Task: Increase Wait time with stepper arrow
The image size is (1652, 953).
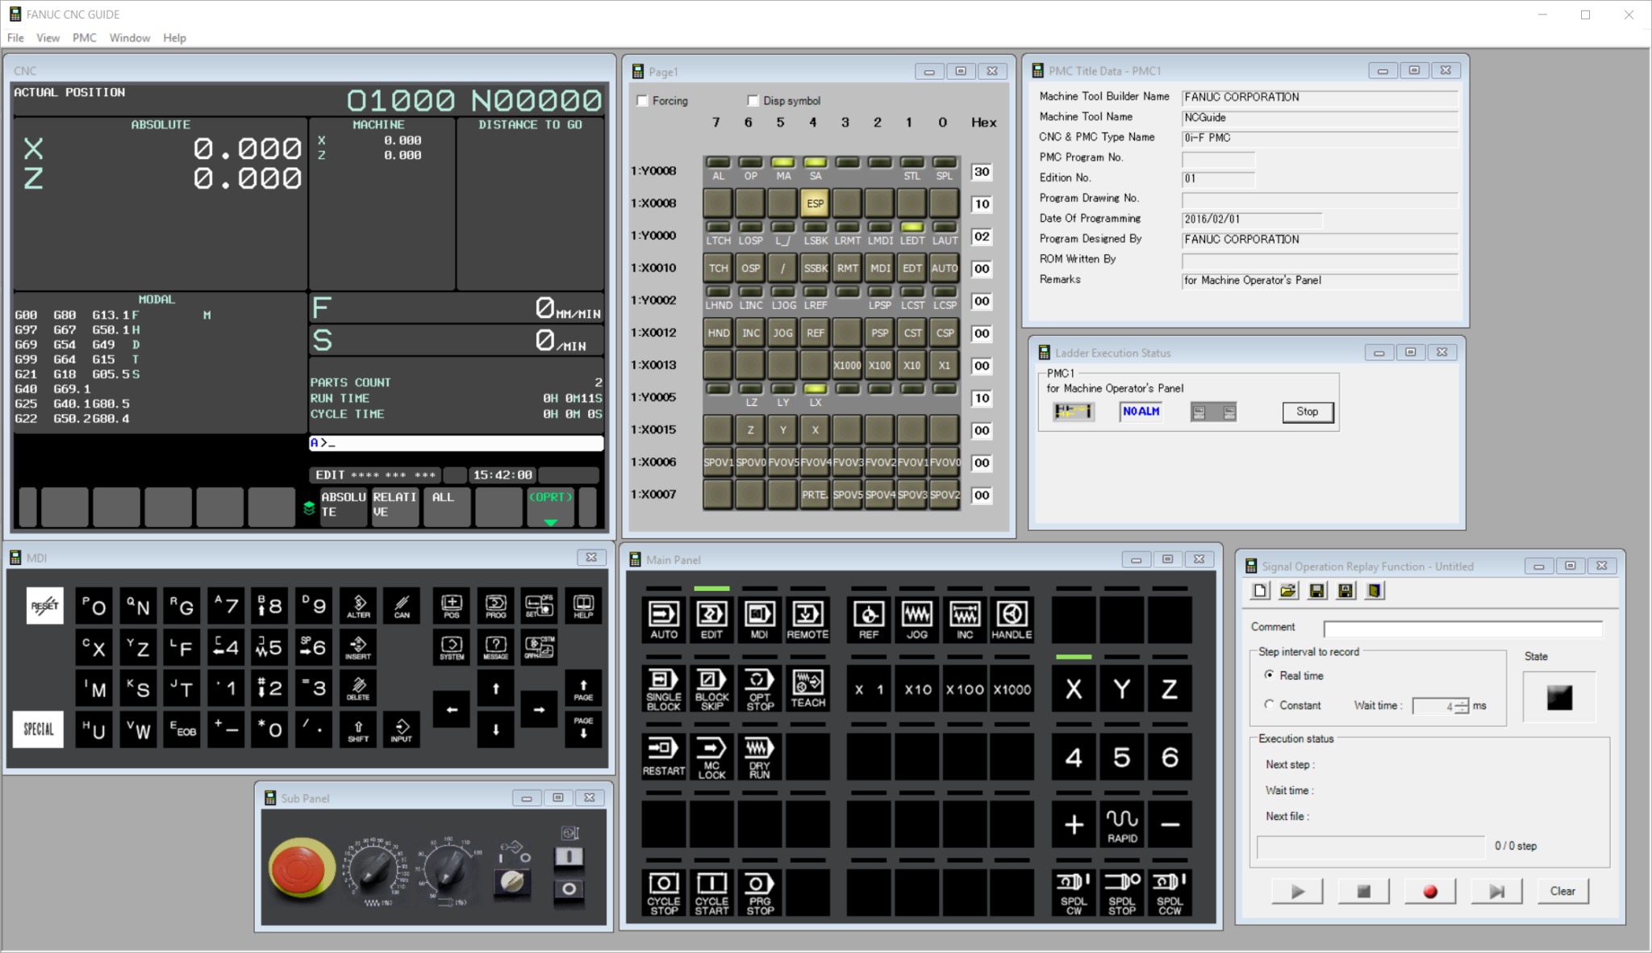Action: pyautogui.click(x=1463, y=702)
